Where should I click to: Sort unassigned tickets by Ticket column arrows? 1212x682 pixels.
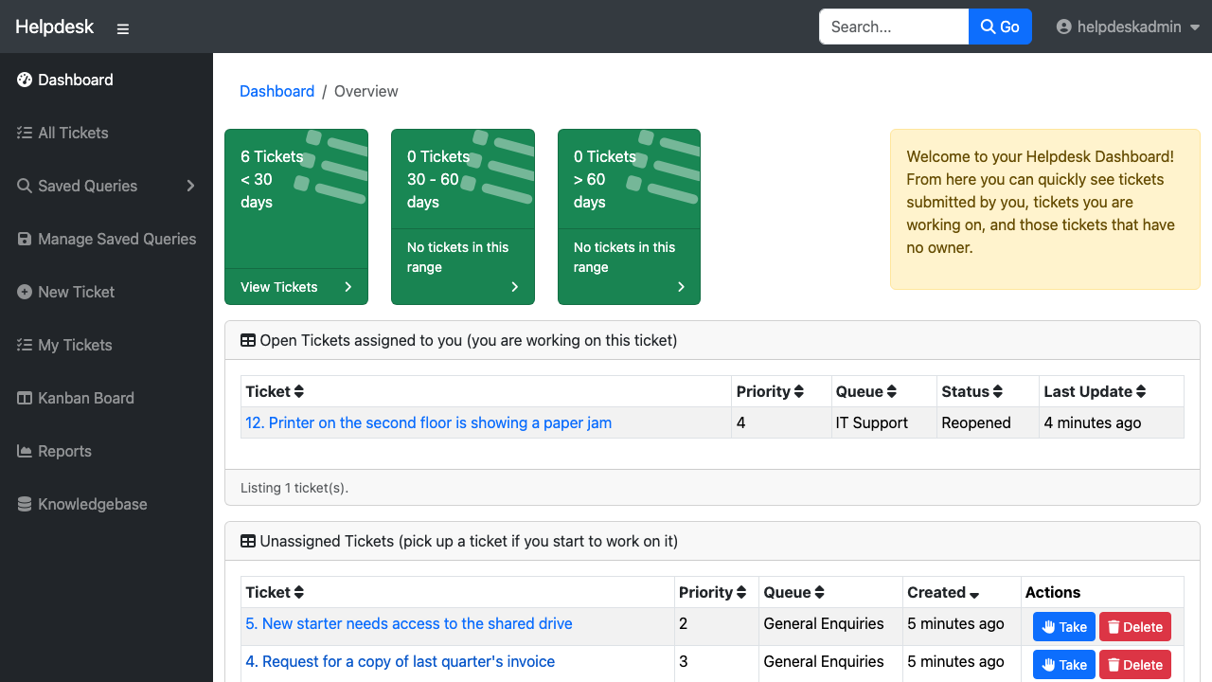pyautogui.click(x=299, y=592)
